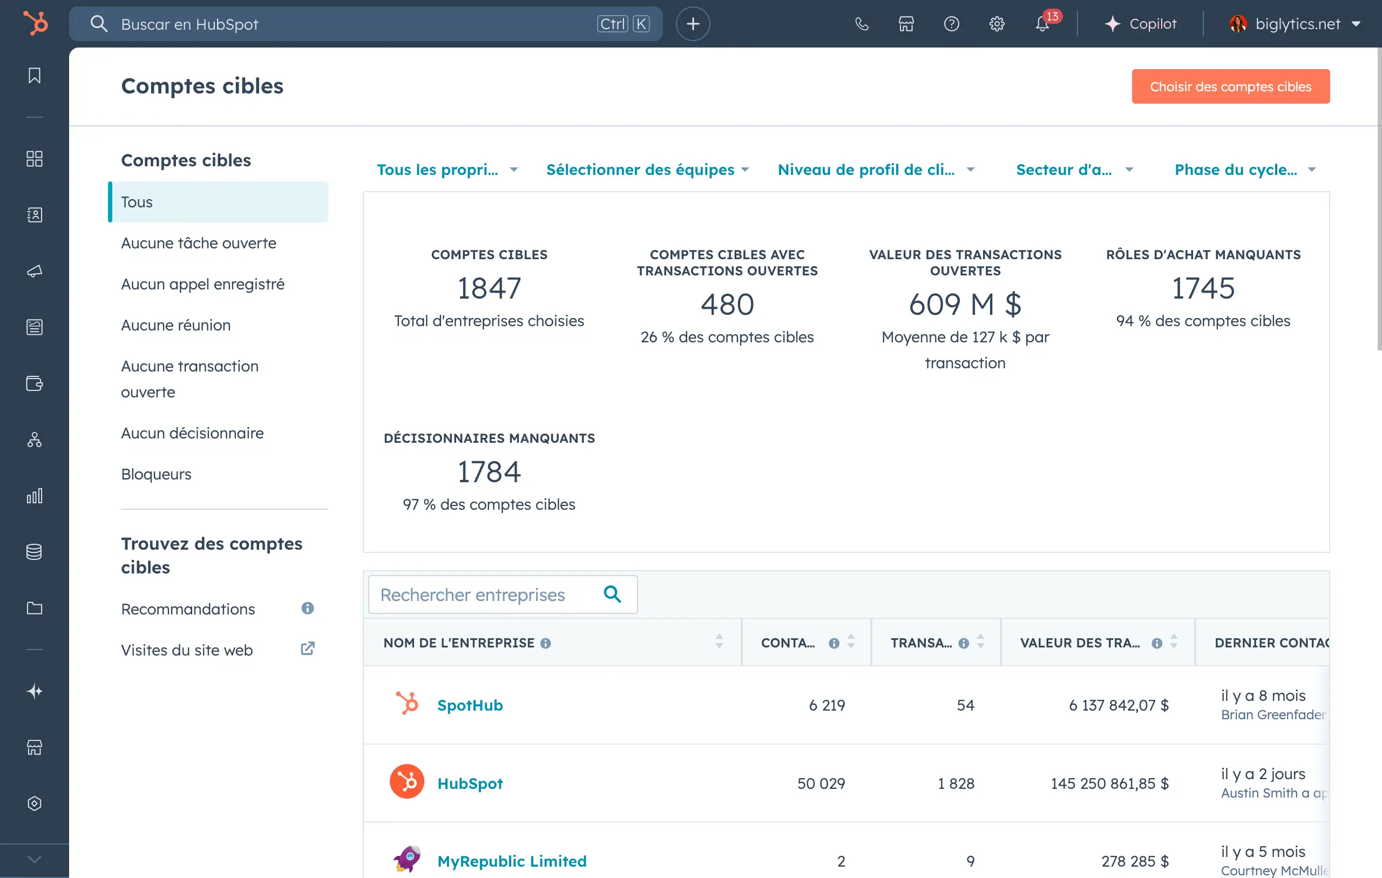Viewport: 1382px width, 878px height.
Task: Toggle the 'Bloqueurs' filter in left panel
Action: tap(157, 474)
